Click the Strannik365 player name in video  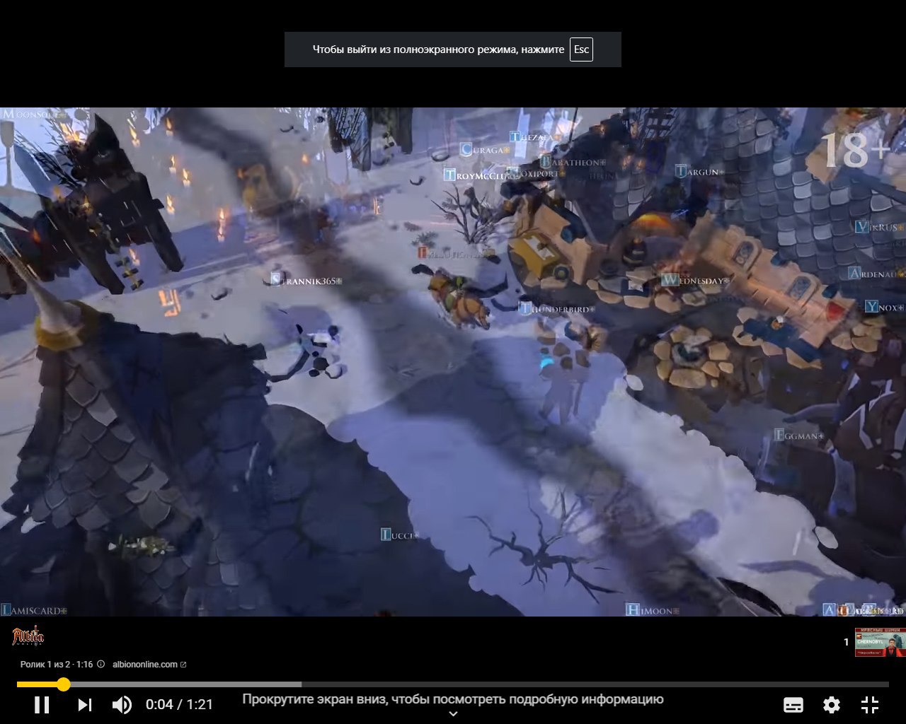[x=306, y=281]
